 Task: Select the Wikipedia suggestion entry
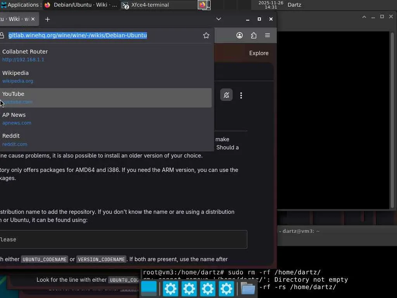click(105, 77)
